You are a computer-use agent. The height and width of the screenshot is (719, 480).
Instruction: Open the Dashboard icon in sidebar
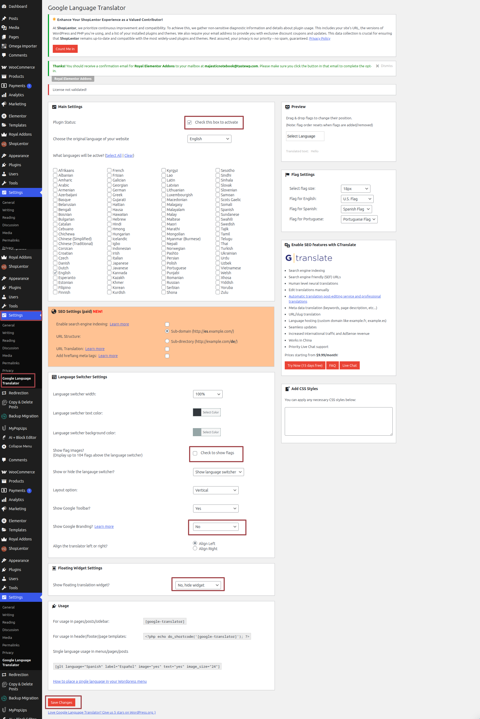[x=4, y=6]
